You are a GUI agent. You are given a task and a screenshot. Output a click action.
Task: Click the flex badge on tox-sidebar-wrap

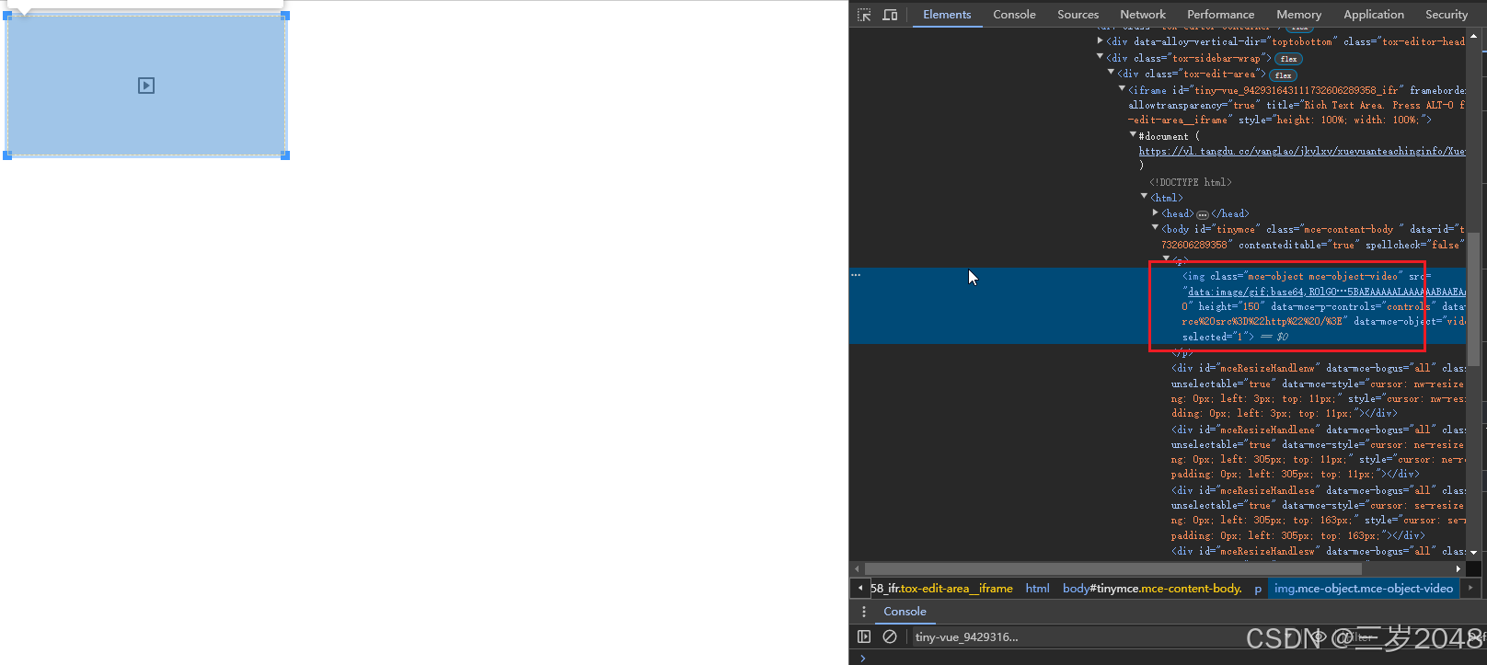point(1288,59)
